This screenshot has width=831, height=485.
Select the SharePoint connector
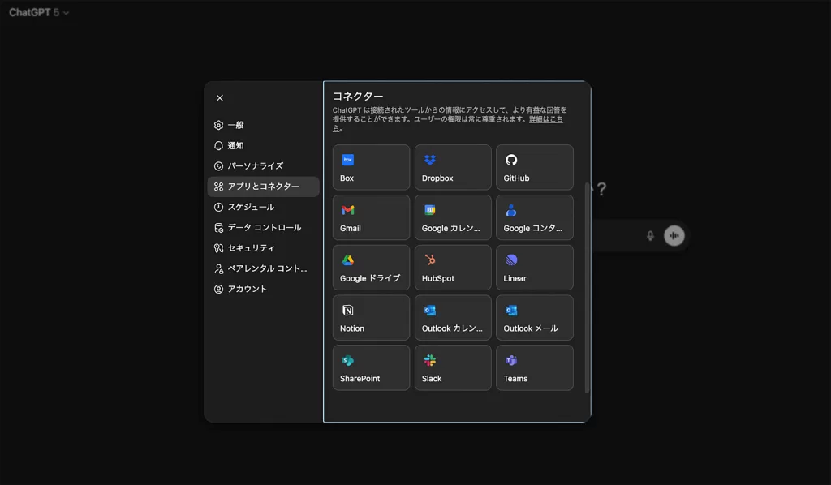click(371, 368)
